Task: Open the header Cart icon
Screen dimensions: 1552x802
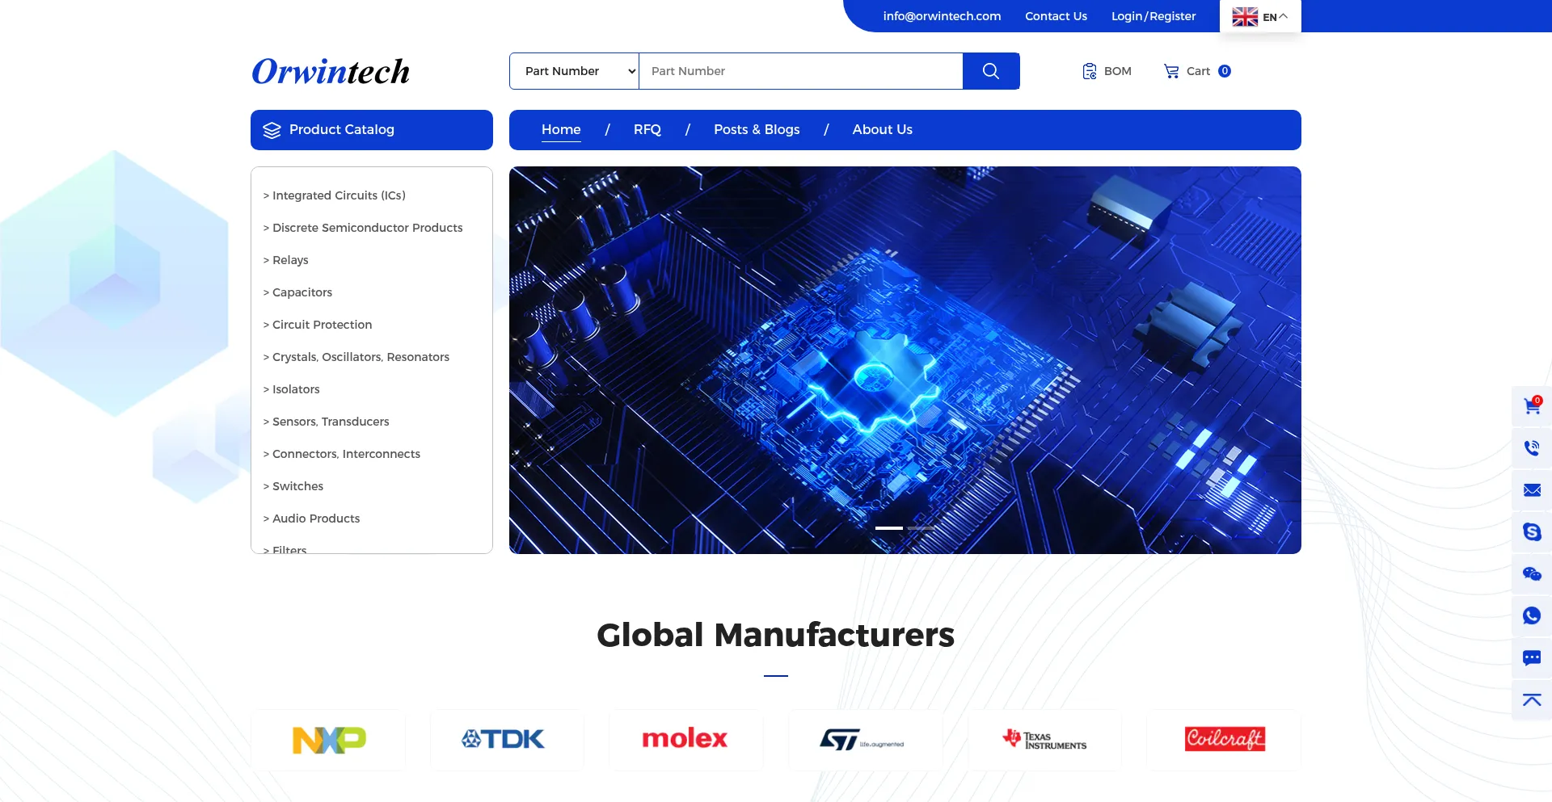Action: coord(1171,71)
